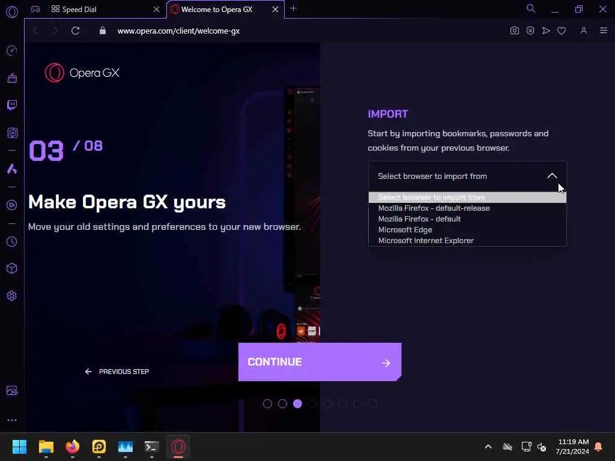Open ad blocker shield icon

coord(530,31)
